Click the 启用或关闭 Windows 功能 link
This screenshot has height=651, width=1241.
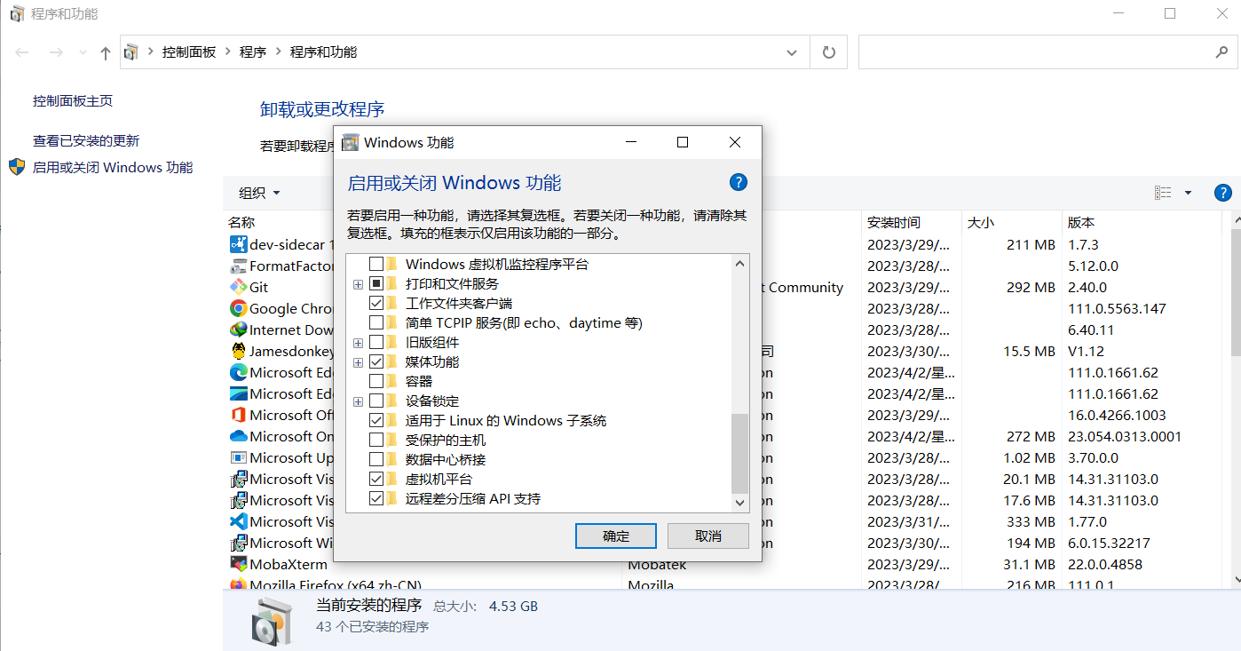tap(113, 167)
